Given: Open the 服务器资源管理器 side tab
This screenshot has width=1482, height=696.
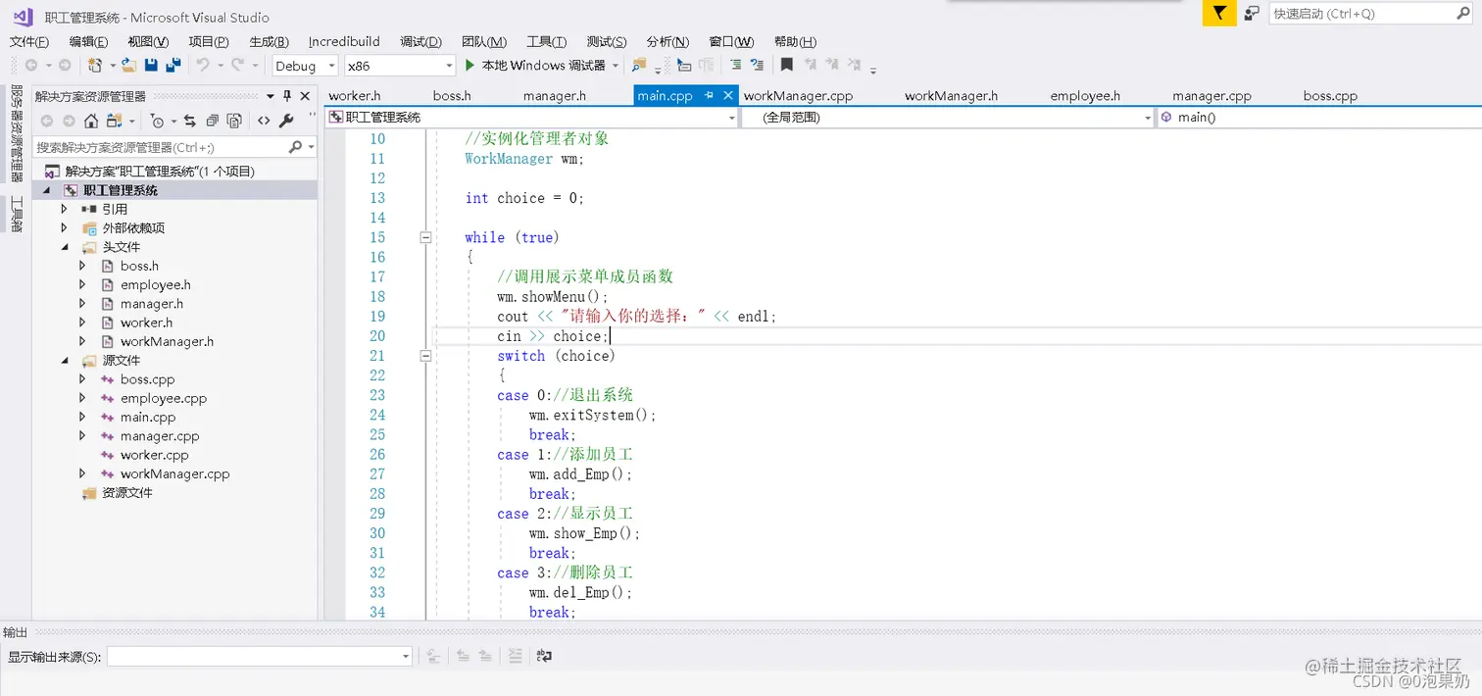Looking at the screenshot, I should tap(17, 133).
